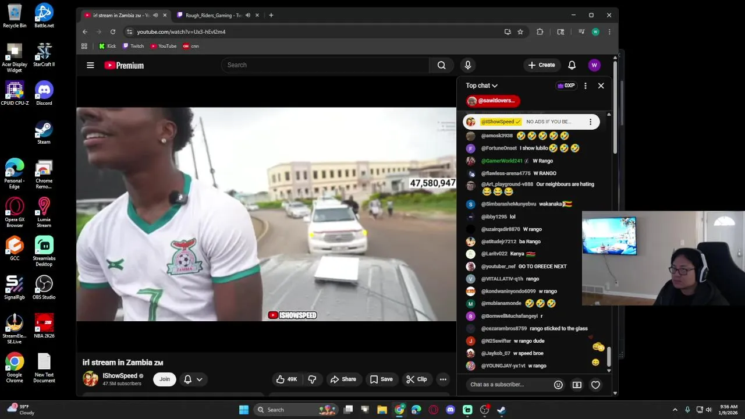Send a heart reaction in chat
Image resolution: width=745 pixels, height=419 pixels.
pyautogui.click(x=595, y=385)
